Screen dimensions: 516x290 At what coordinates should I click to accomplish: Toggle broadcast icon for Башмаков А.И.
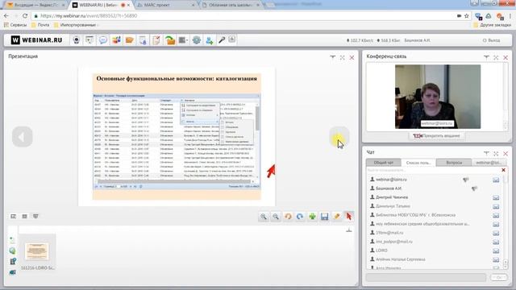click(x=474, y=188)
